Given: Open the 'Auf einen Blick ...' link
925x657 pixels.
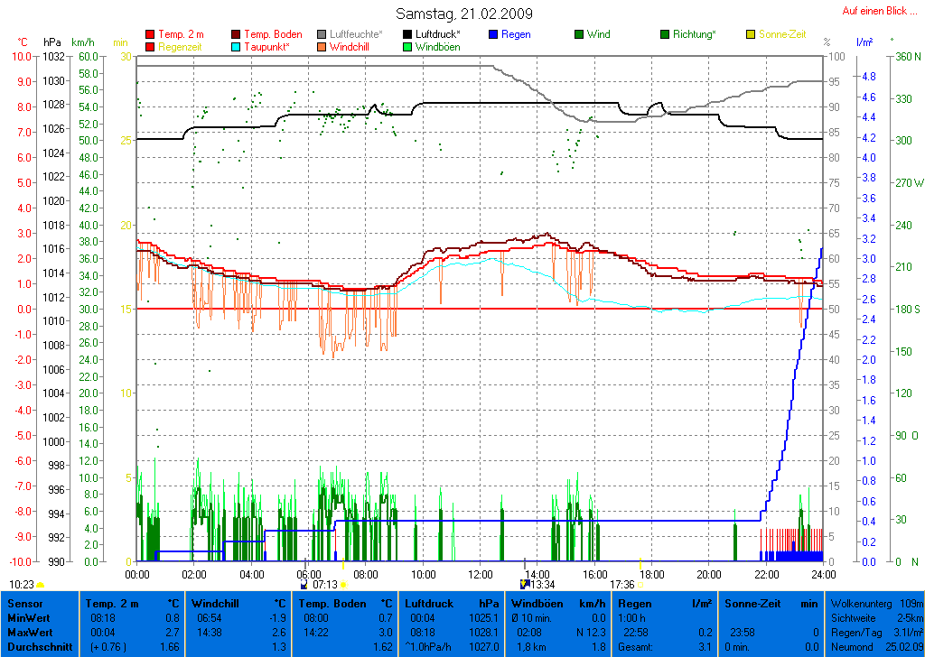Looking at the screenshot, I should click(874, 11).
